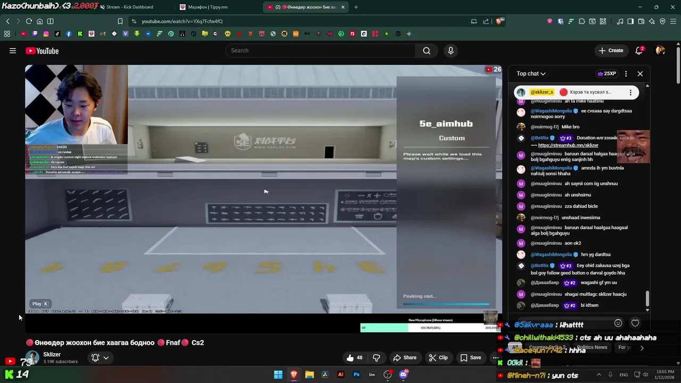Reload the page in browser toolbar
Viewport: 681px width, 383px height.
[x=29, y=21]
